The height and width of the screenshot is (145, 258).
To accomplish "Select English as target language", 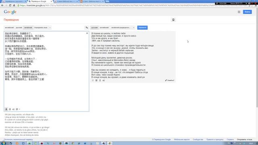I will 104,28.
